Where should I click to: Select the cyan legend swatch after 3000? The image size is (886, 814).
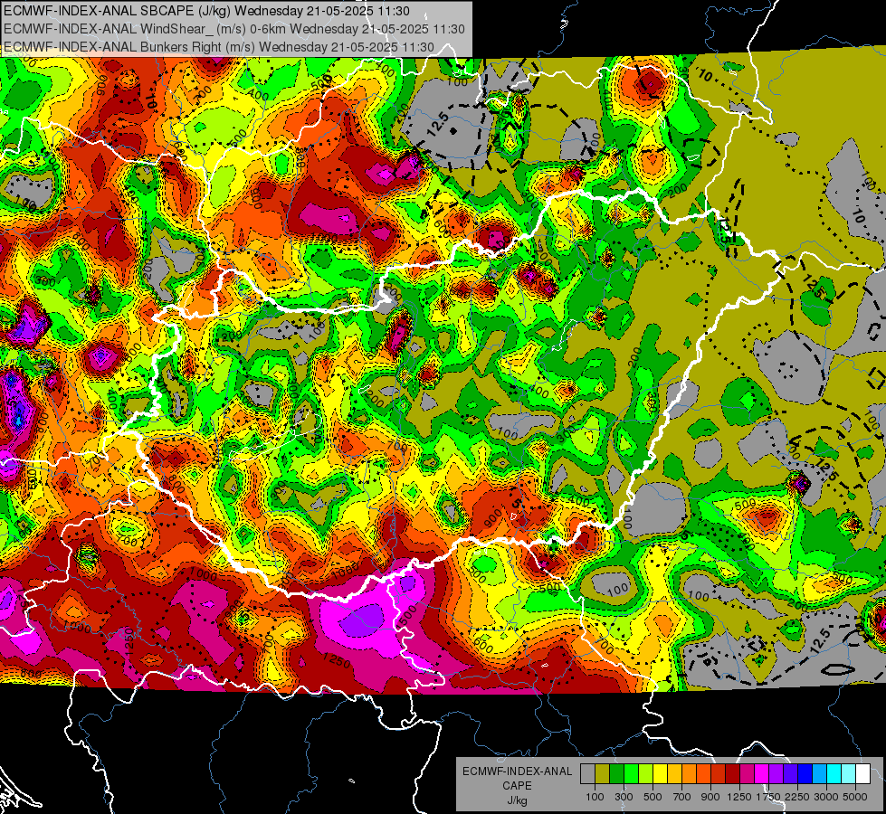pyautogui.click(x=834, y=774)
